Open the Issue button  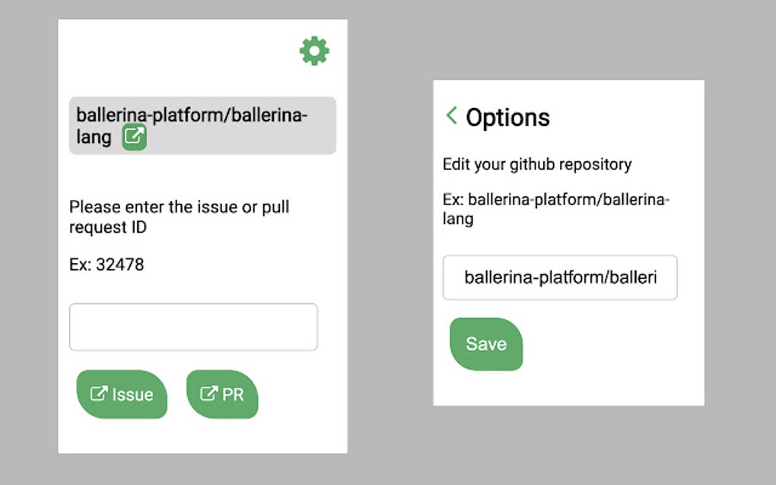(x=122, y=395)
